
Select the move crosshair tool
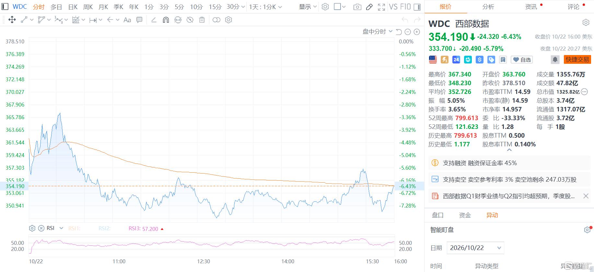coord(12,20)
